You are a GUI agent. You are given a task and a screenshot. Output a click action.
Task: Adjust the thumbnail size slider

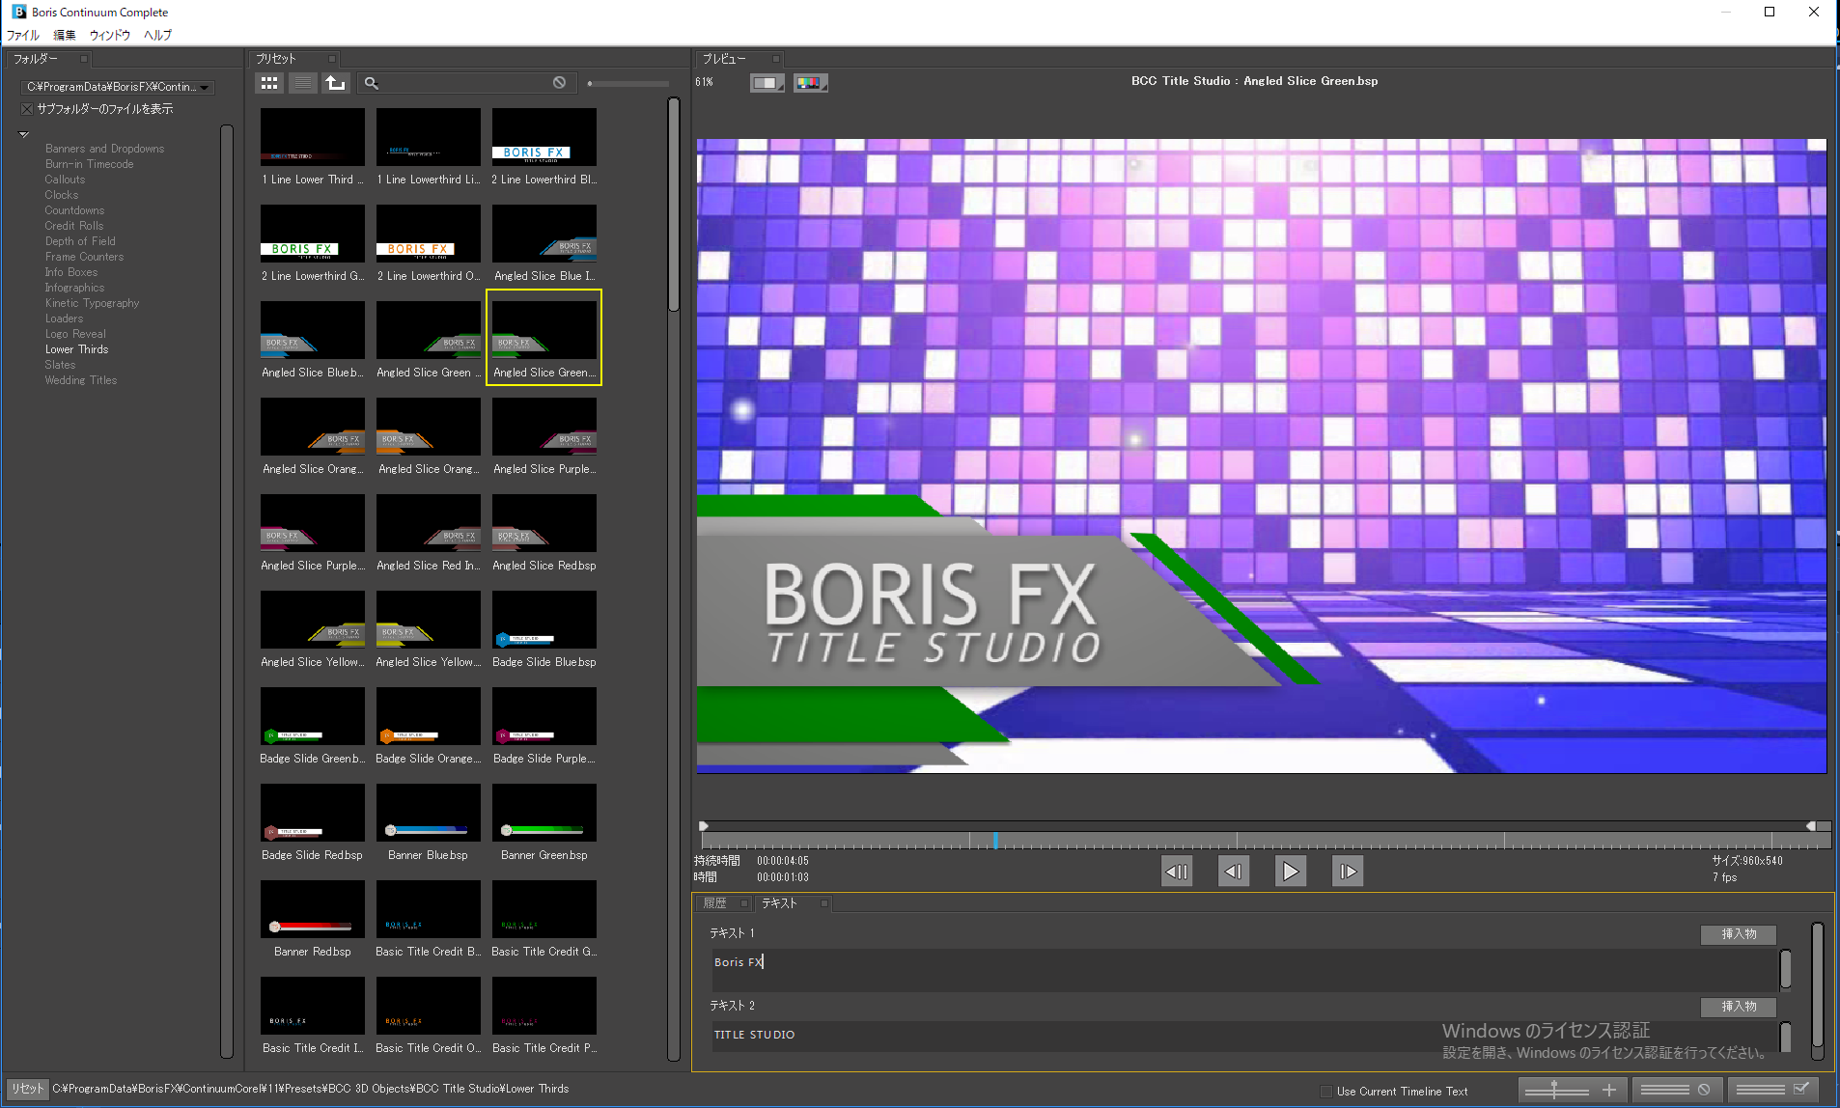628,83
